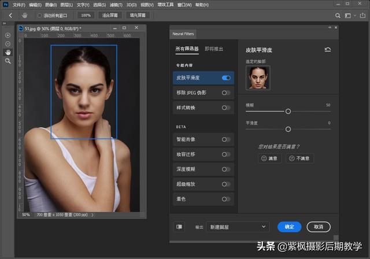Click the zoom in (plus) tool icon

(x=8, y=35)
